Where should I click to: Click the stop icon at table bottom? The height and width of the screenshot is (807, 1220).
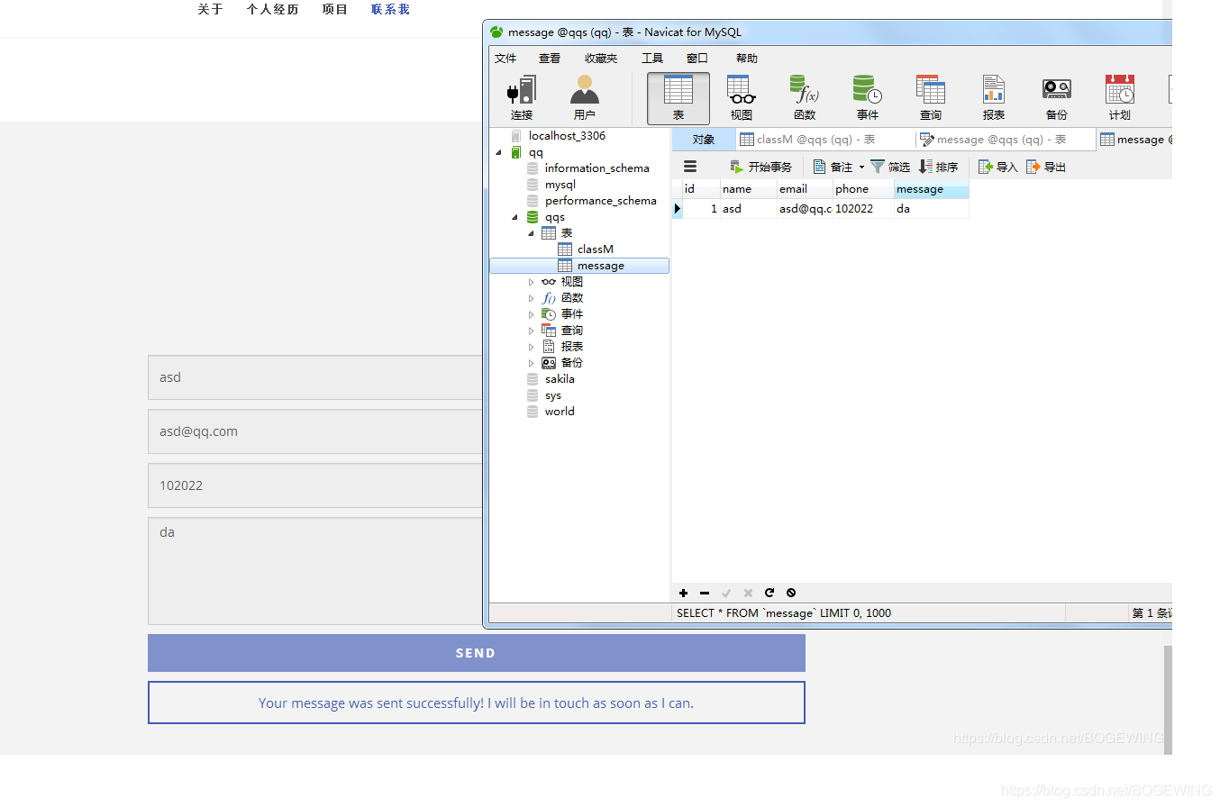coord(791,593)
